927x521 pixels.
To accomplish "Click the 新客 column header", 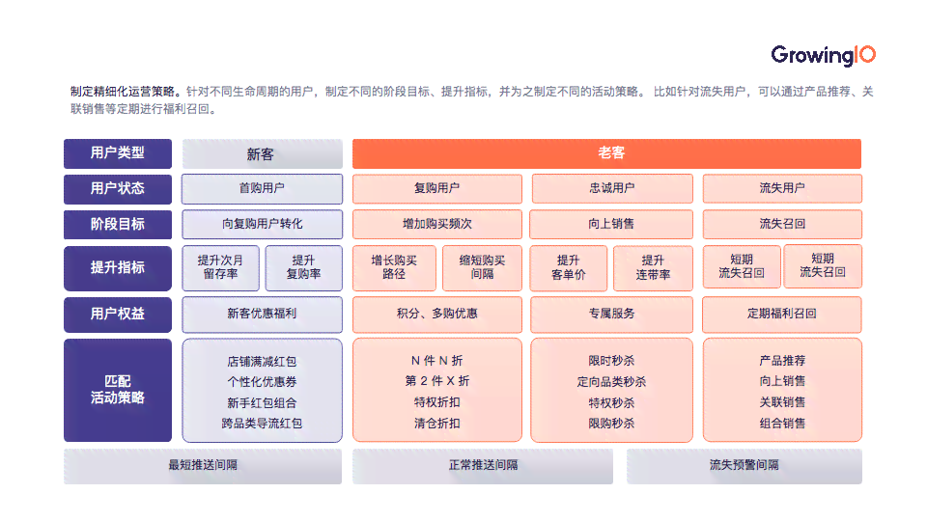I will [262, 154].
